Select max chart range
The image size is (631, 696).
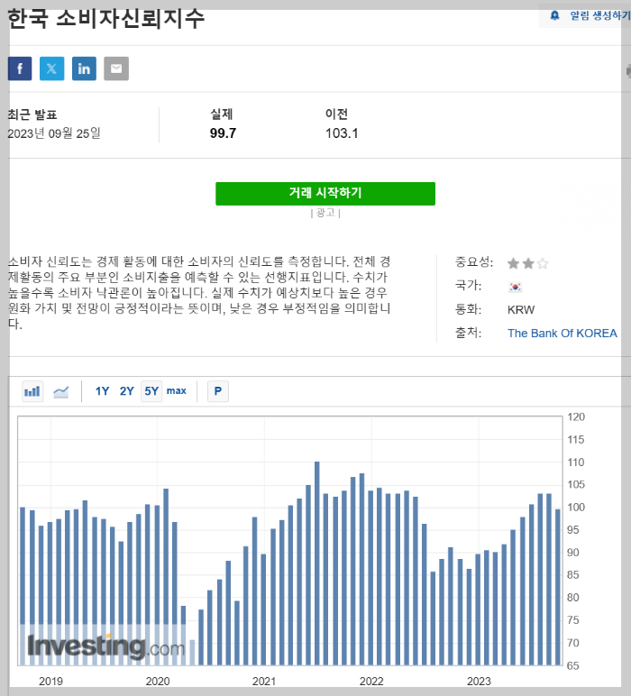pyautogui.click(x=176, y=391)
